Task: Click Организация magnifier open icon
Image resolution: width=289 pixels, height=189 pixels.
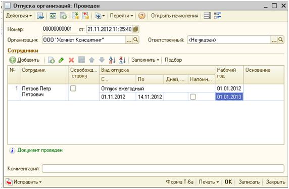Action: click(135, 40)
